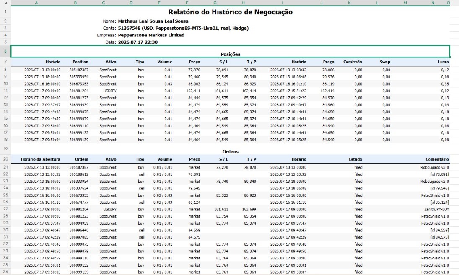Select row 6 header
Viewport: 459px width, 275px height.
pyautogui.click(x=5, y=51)
